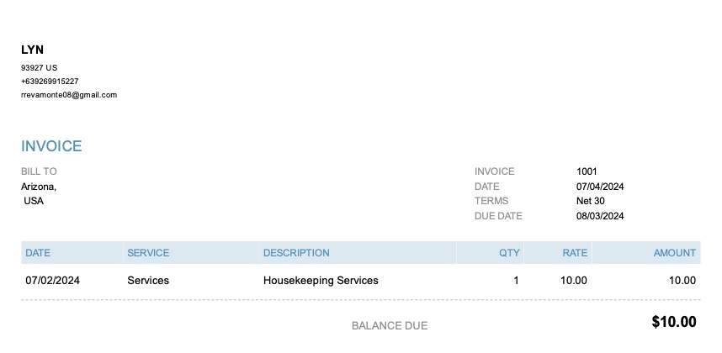Click invoice number 1001
Viewport: 722px width, 353px height.
tap(587, 171)
